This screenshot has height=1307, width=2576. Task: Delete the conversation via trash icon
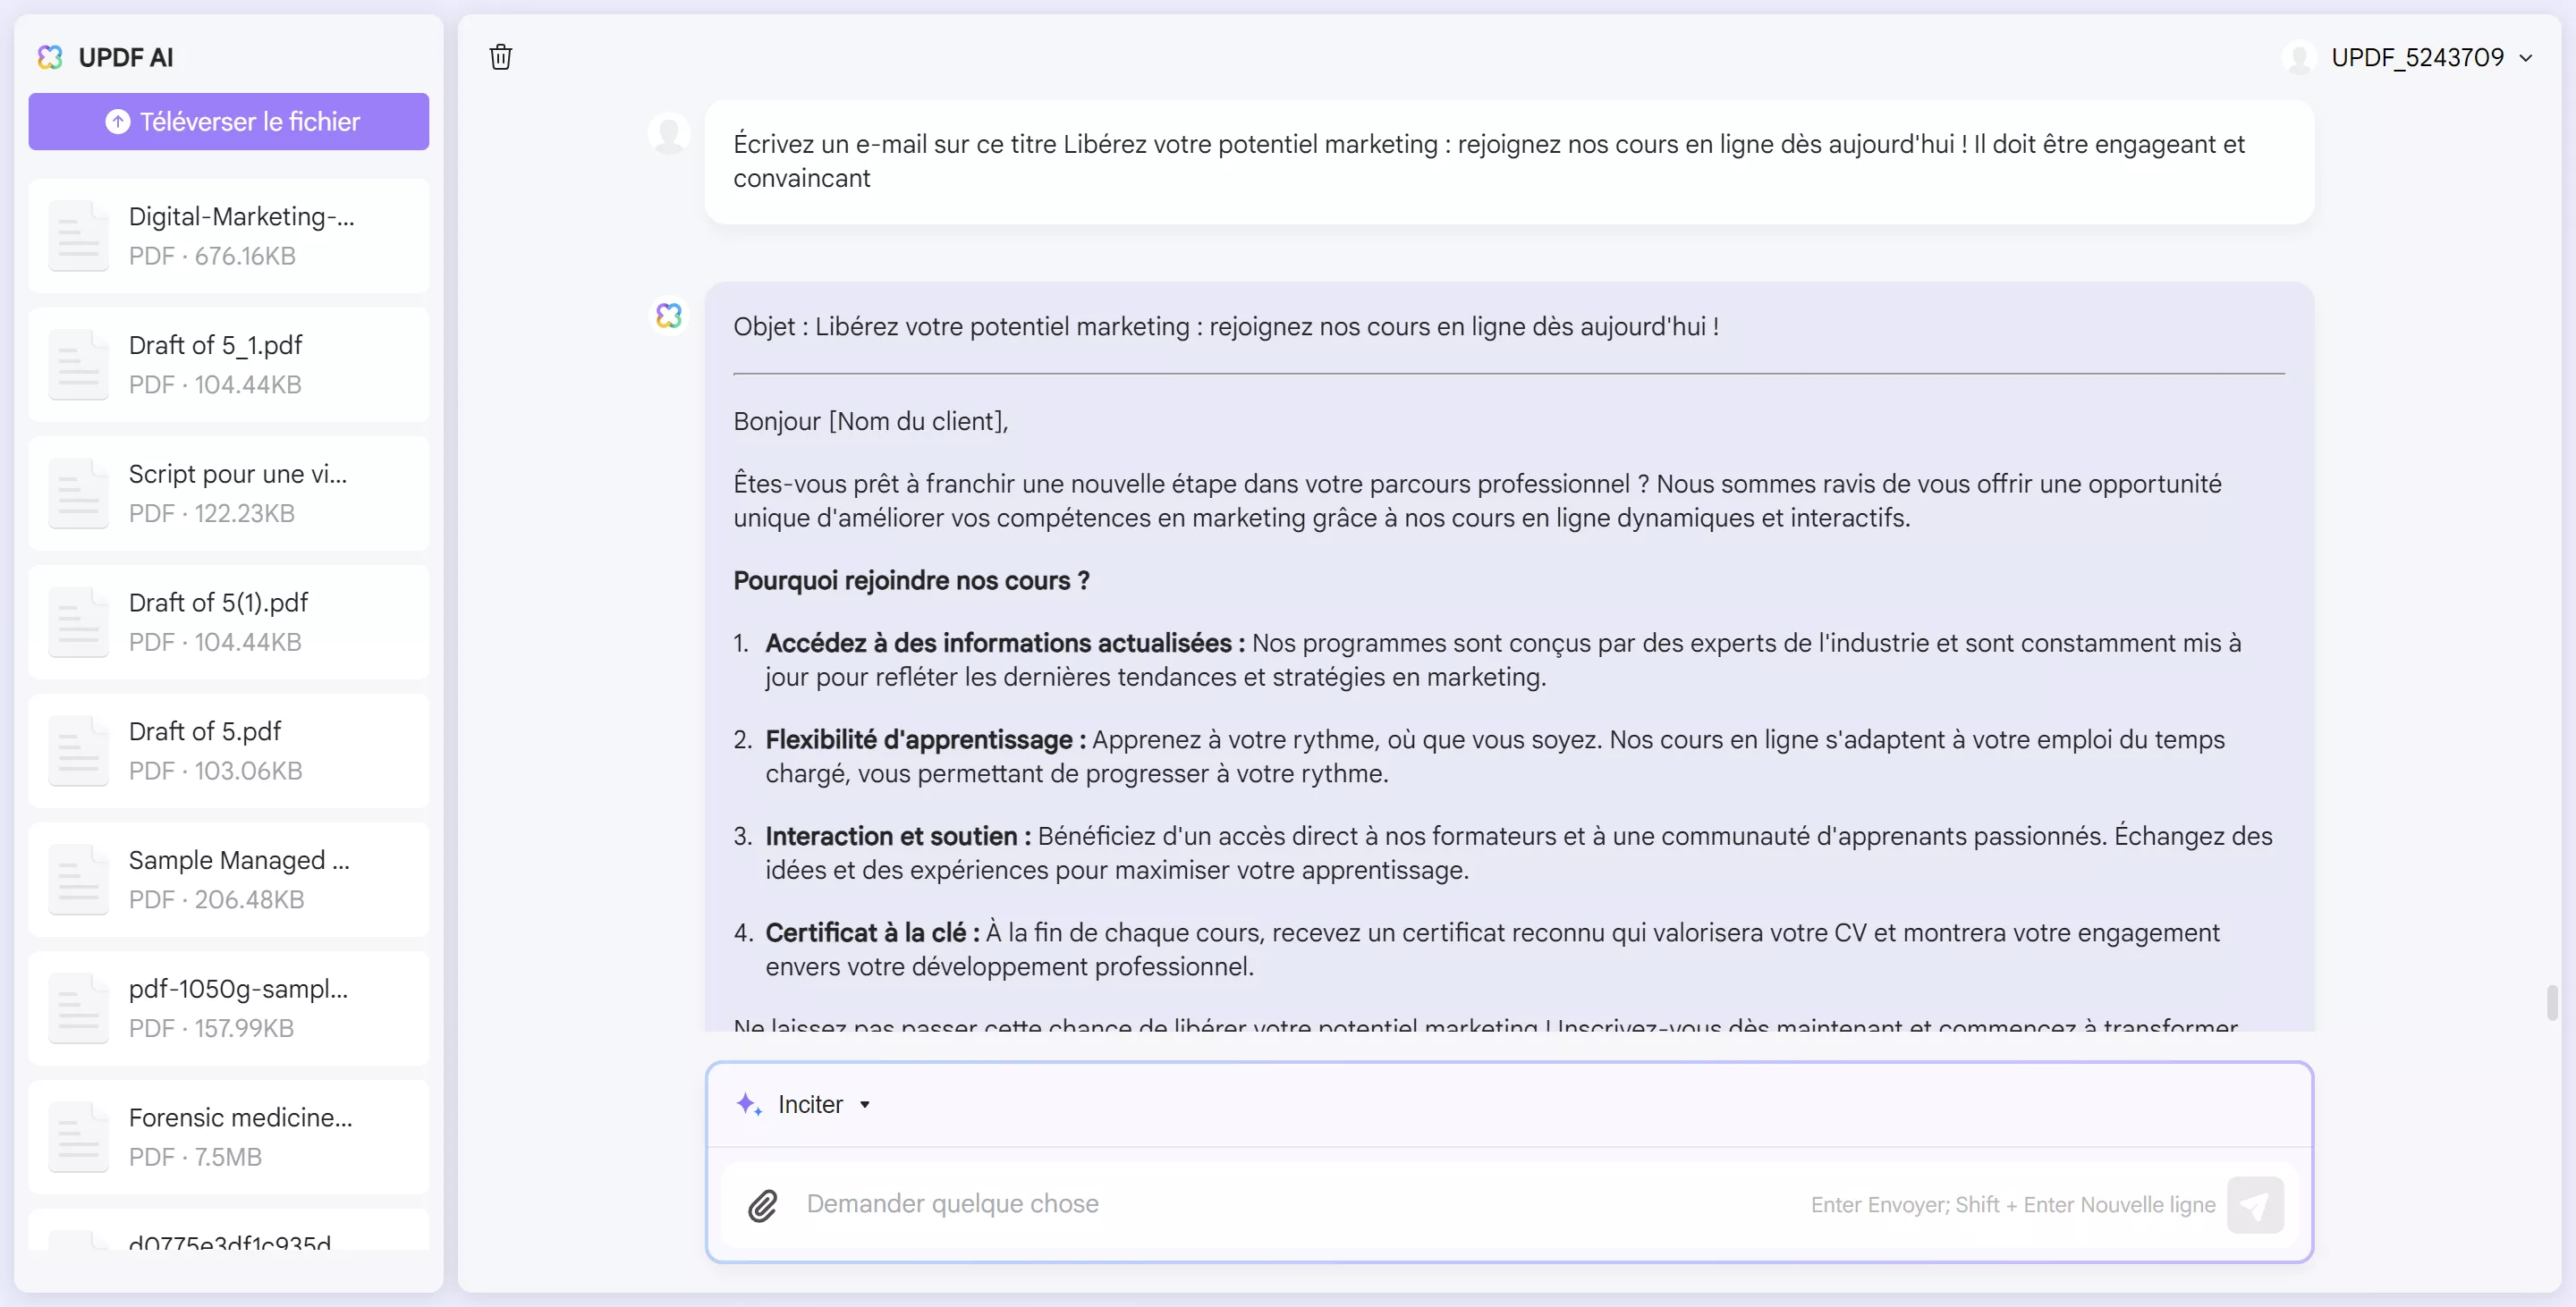point(500,57)
